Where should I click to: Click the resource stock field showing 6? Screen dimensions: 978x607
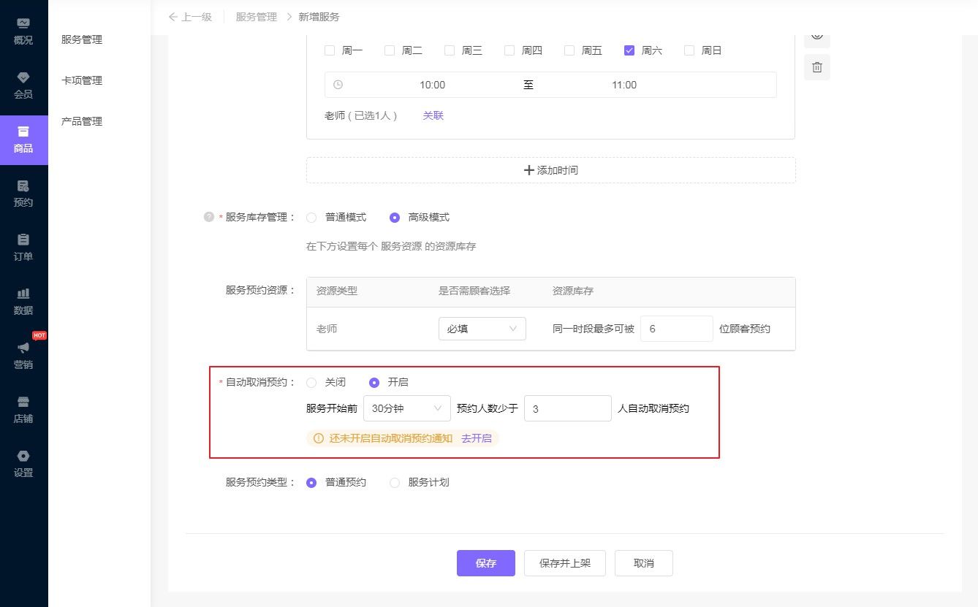click(677, 329)
